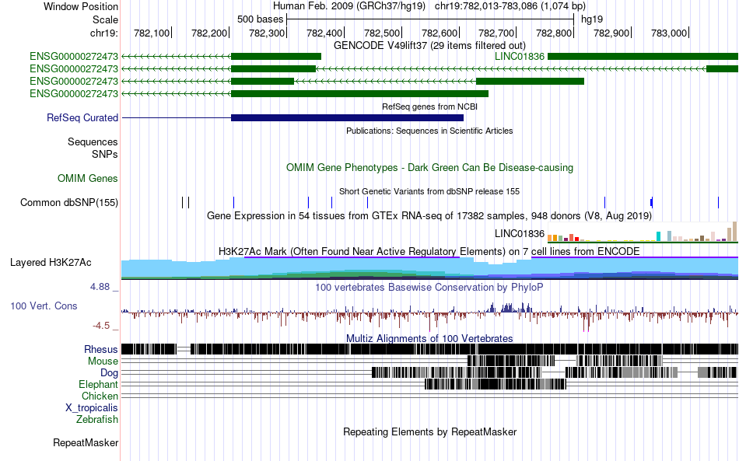739x461 pixels.
Task: Open 100 vertebrates Basewise Conservation by PhyloP title
Action: pos(429,287)
